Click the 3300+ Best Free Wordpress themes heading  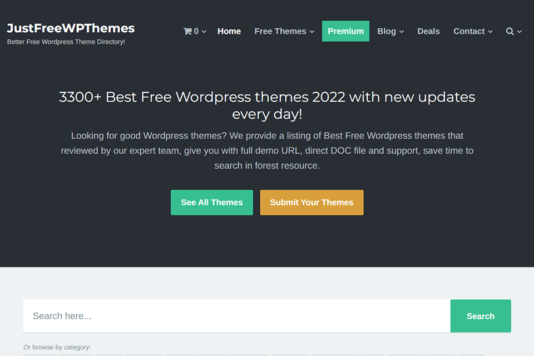(267, 106)
